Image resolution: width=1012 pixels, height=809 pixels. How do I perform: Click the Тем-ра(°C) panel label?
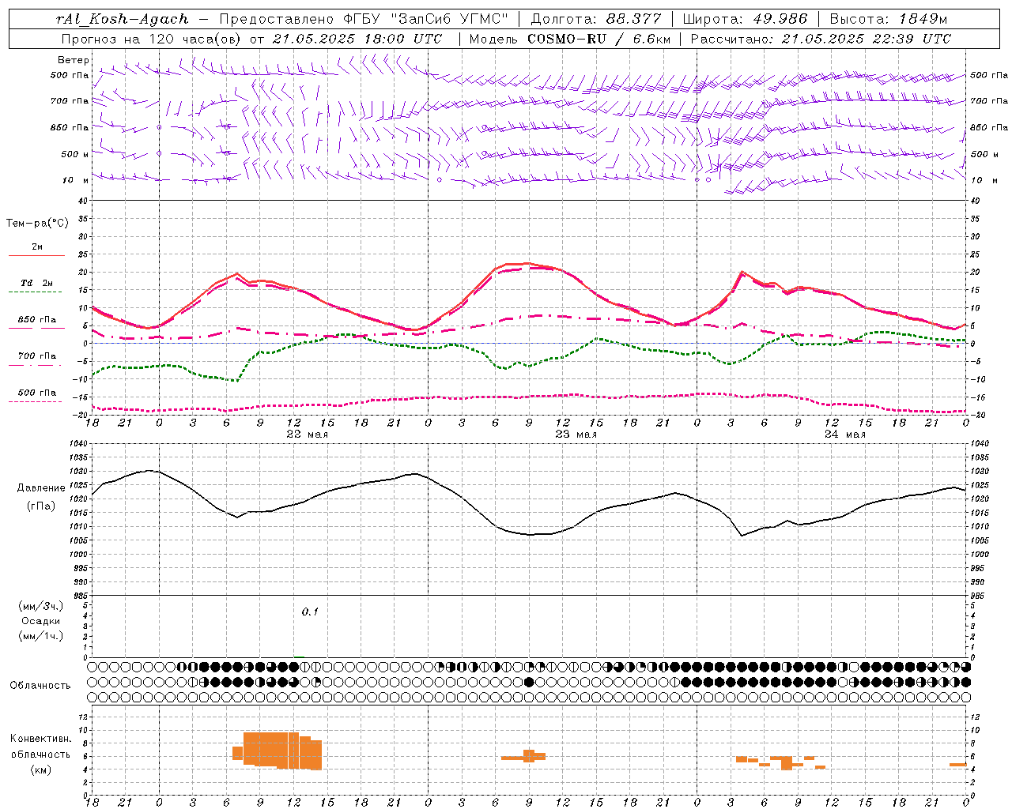point(37,224)
